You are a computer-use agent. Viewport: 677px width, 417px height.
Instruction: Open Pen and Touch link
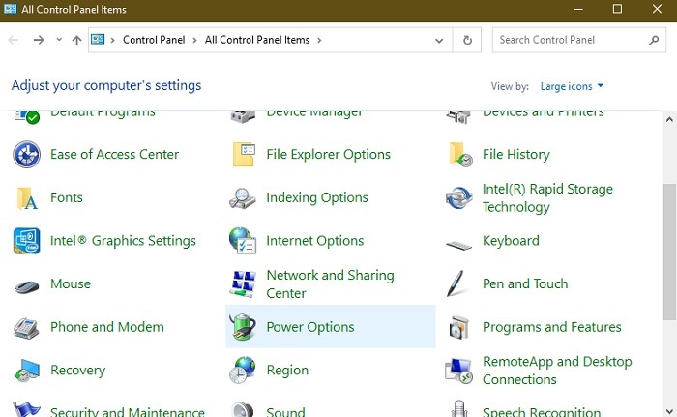pyautogui.click(x=525, y=283)
